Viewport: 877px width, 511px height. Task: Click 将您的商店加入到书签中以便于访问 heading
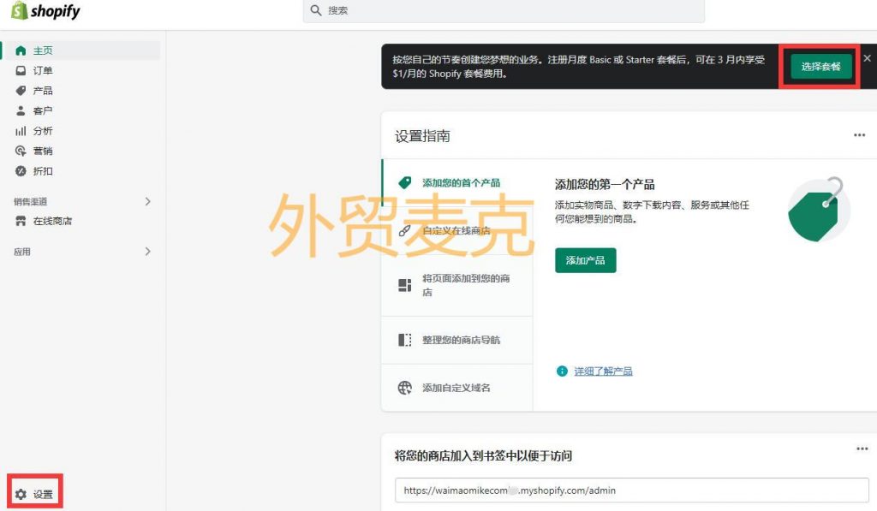[x=483, y=455]
